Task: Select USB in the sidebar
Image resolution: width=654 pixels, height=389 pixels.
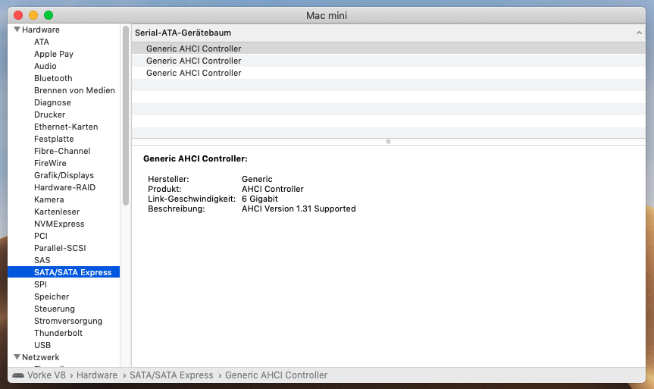Action: pos(42,345)
